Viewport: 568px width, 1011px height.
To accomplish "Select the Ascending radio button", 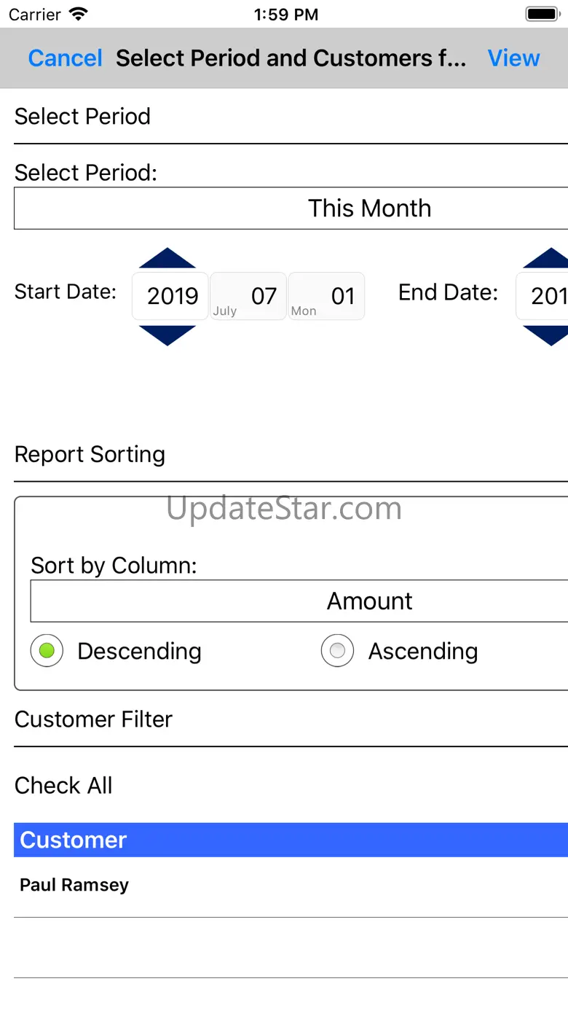I will [337, 651].
